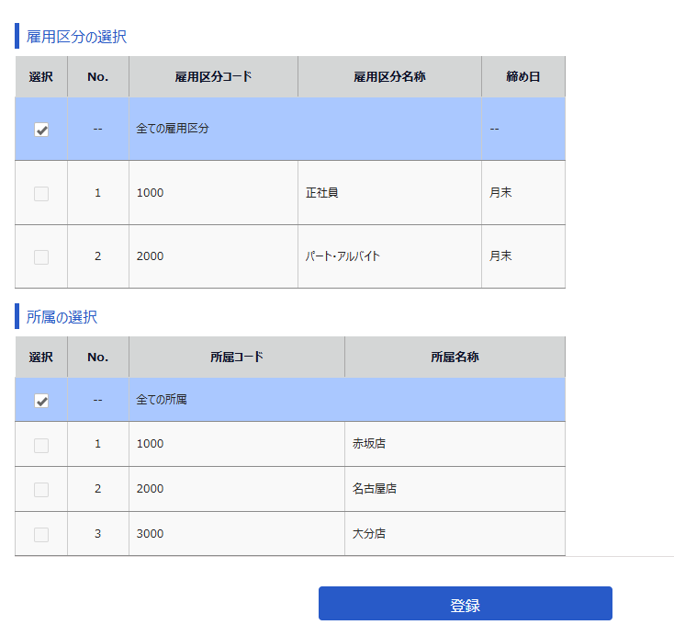Click the 所属名称 column header
The height and width of the screenshot is (636, 674).
coord(455,357)
